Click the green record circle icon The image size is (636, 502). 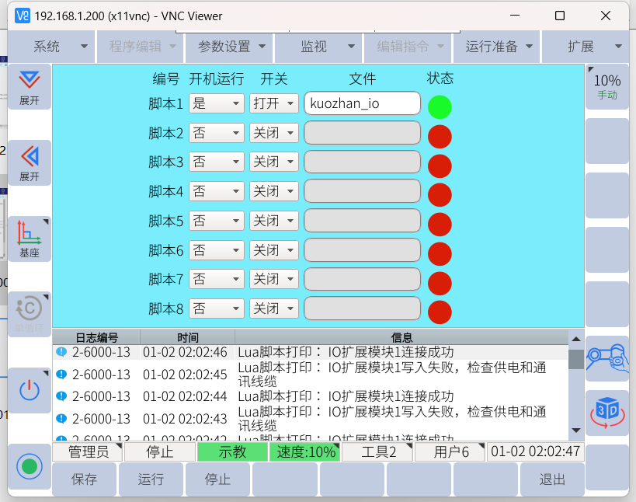pos(30,466)
